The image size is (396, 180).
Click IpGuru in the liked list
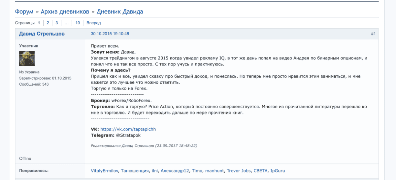[278, 171]
